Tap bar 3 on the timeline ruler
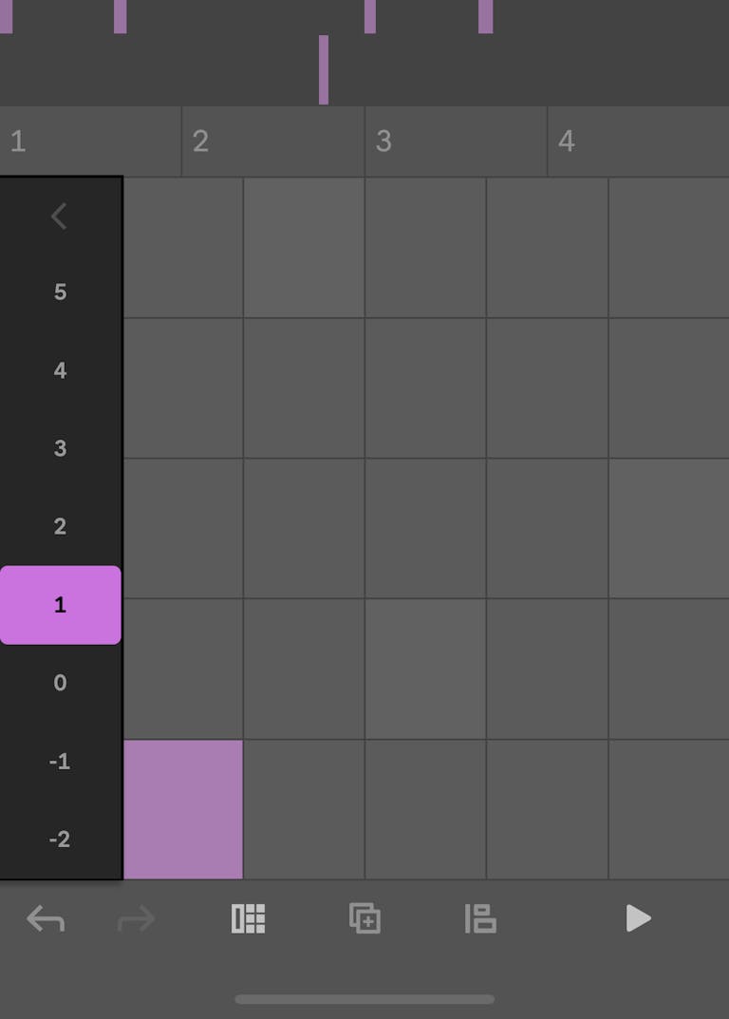 coord(418,141)
